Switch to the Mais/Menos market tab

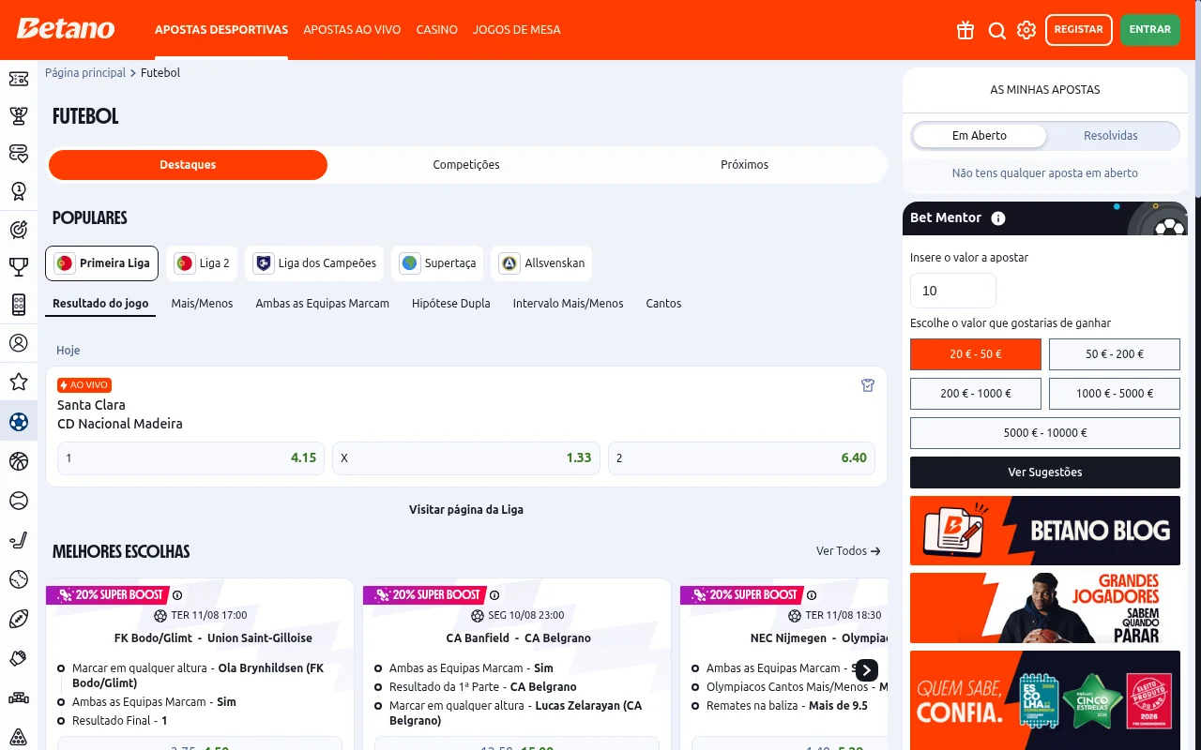[202, 304]
